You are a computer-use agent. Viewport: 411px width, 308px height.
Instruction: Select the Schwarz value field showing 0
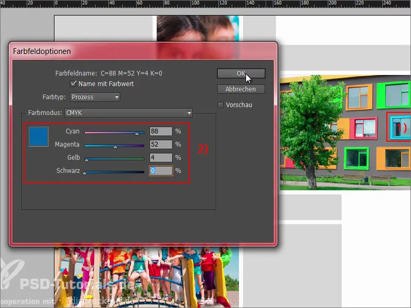click(x=161, y=171)
